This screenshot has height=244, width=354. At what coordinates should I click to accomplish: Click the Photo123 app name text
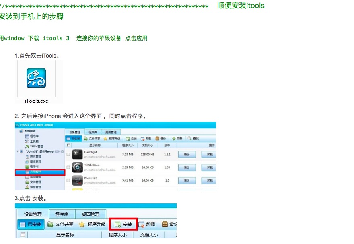click(x=91, y=178)
